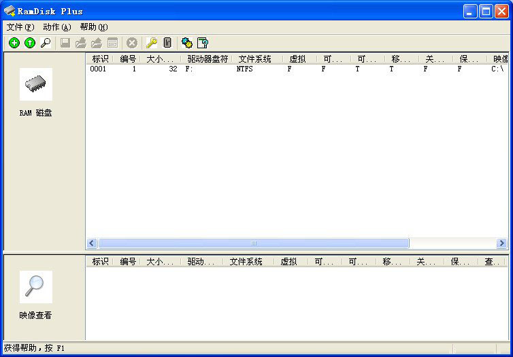This screenshot has height=357, width=513.
Task: Click the magnifier icon in the toolbar
Action: click(x=45, y=43)
